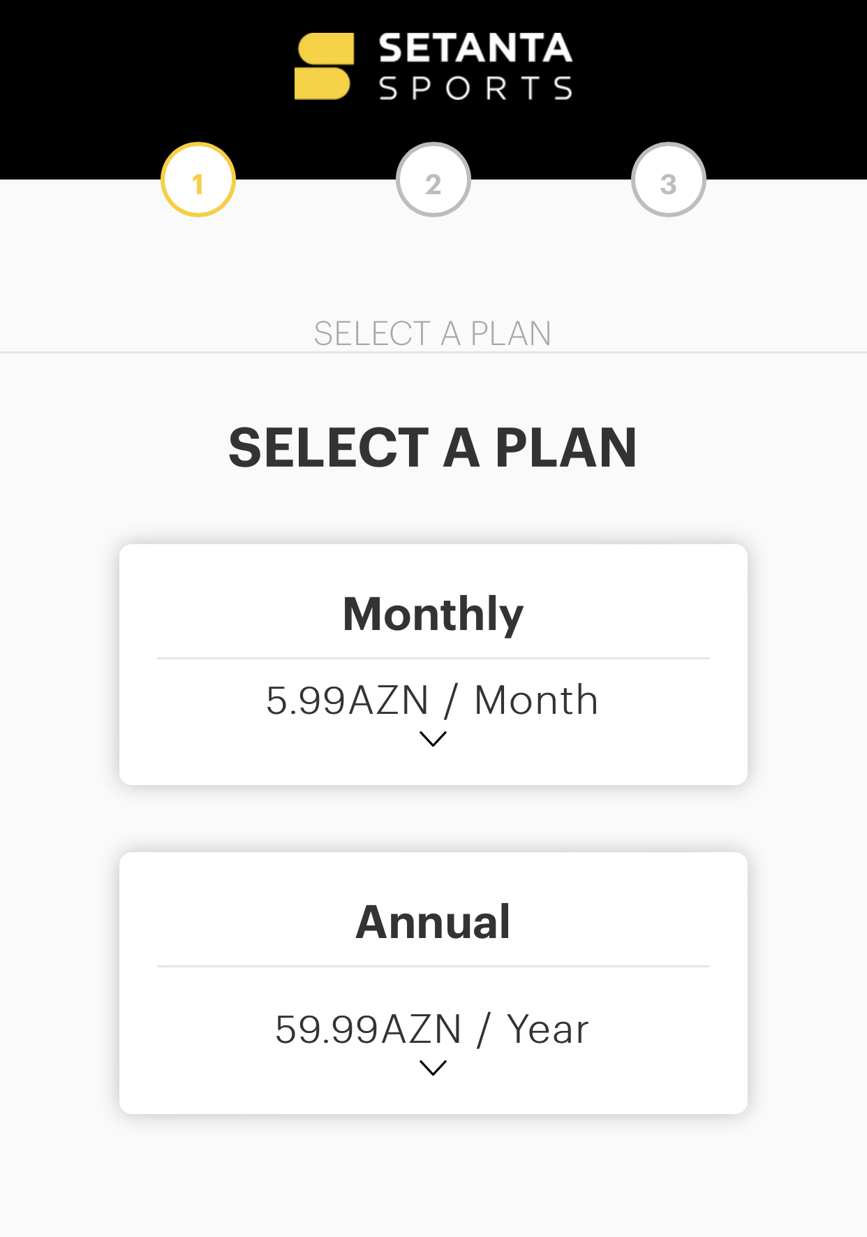Image resolution: width=867 pixels, height=1237 pixels.
Task: Click the SETANTA wordmark in header
Action: coord(475,48)
